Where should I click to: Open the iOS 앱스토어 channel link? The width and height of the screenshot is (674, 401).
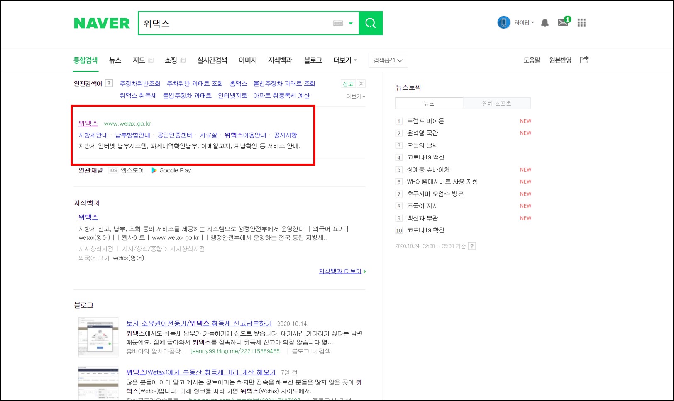click(126, 170)
